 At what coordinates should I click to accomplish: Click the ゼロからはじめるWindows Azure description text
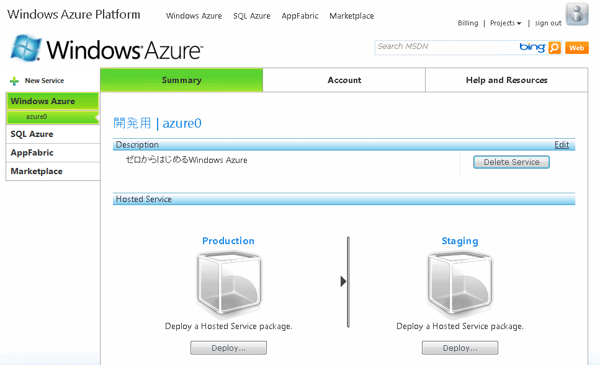pyautogui.click(x=186, y=160)
